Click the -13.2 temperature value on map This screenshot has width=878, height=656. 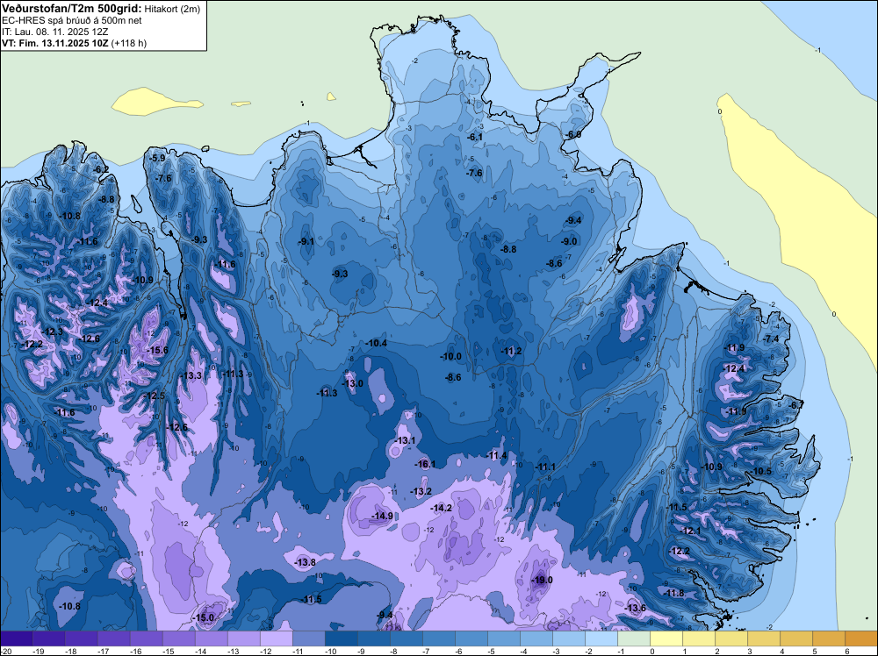(421, 491)
